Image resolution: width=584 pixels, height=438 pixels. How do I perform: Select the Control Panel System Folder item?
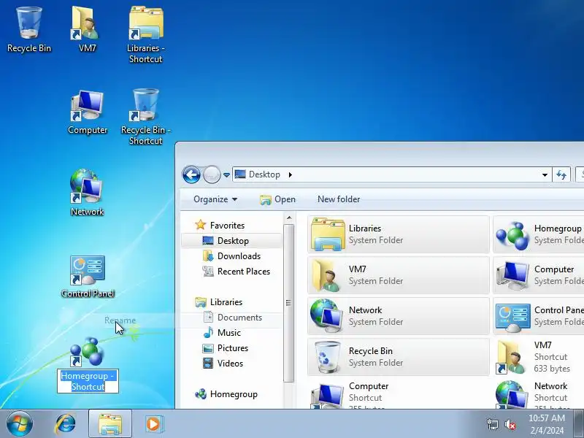(x=539, y=316)
